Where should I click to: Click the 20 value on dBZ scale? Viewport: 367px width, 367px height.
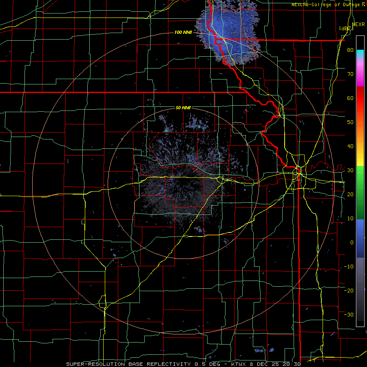[350, 195]
